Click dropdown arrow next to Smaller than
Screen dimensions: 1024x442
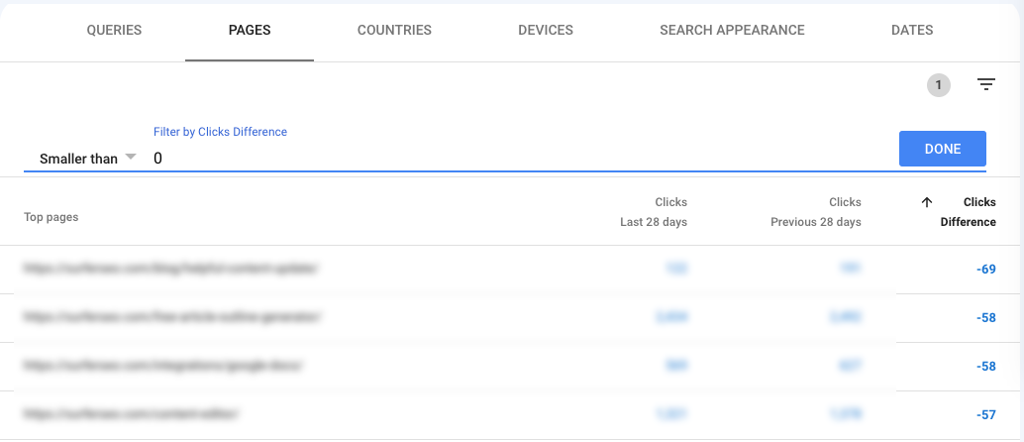(131, 158)
